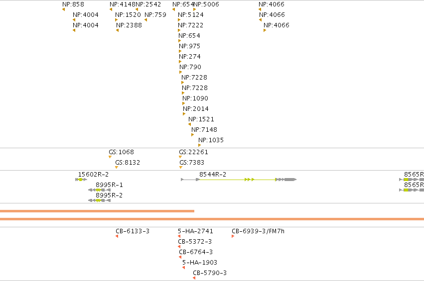Select the insertion marker below NP:4148

(111, 9)
